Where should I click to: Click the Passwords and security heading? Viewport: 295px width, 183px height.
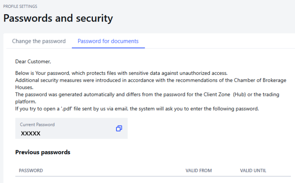[x=58, y=18]
